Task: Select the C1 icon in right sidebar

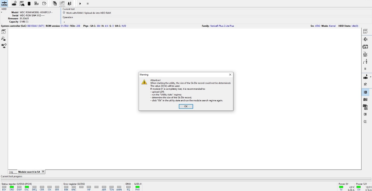Action: 365,122
